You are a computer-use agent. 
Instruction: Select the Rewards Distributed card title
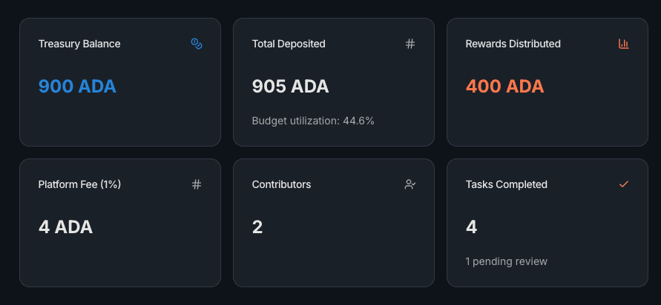513,44
